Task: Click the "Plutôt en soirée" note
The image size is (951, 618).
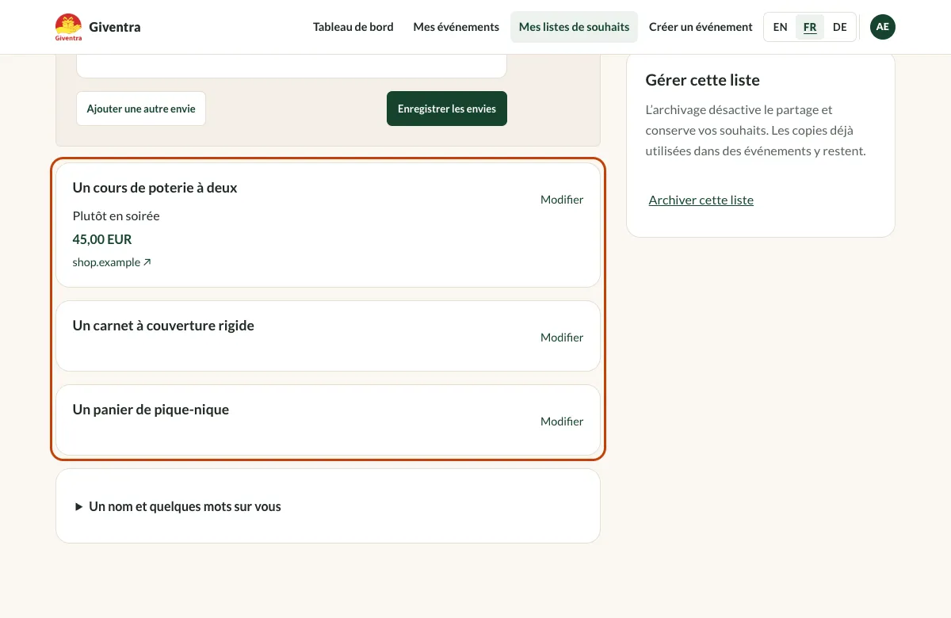Action: tap(116, 216)
